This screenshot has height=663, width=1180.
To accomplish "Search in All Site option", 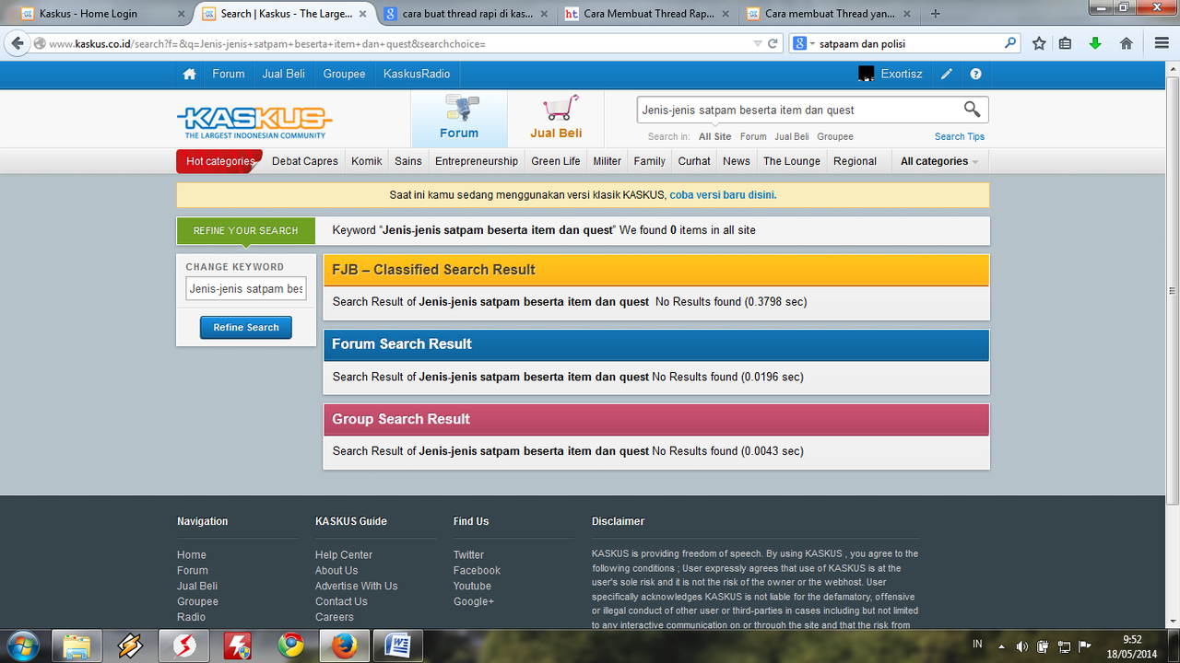I will (x=715, y=136).
